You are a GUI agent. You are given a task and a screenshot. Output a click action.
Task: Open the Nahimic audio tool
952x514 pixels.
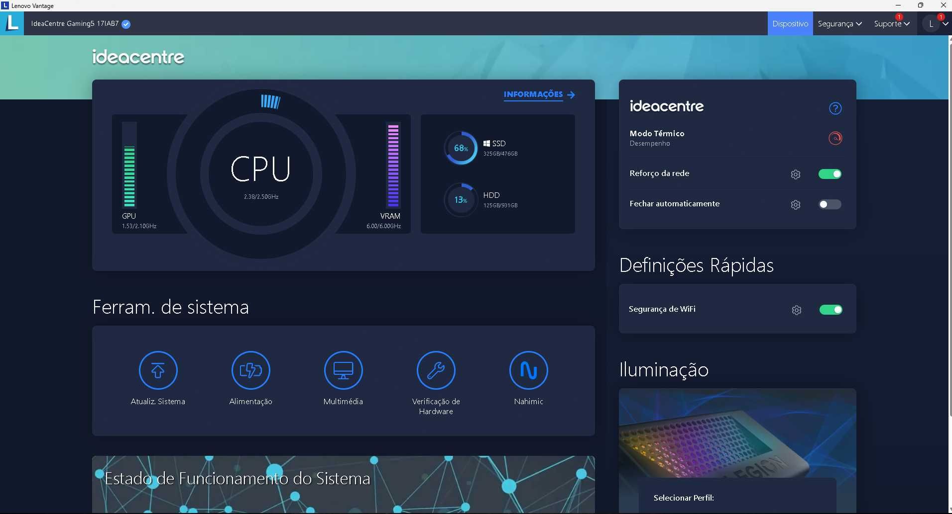point(528,370)
